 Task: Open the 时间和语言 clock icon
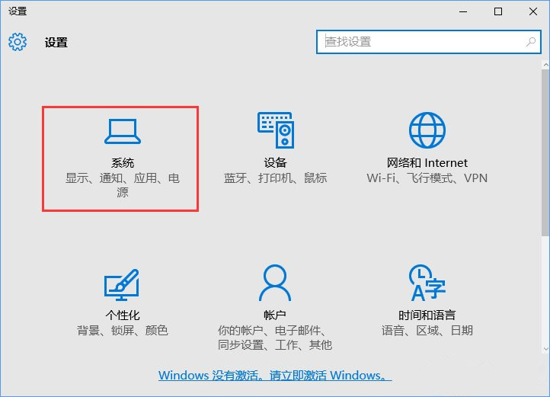point(427,283)
